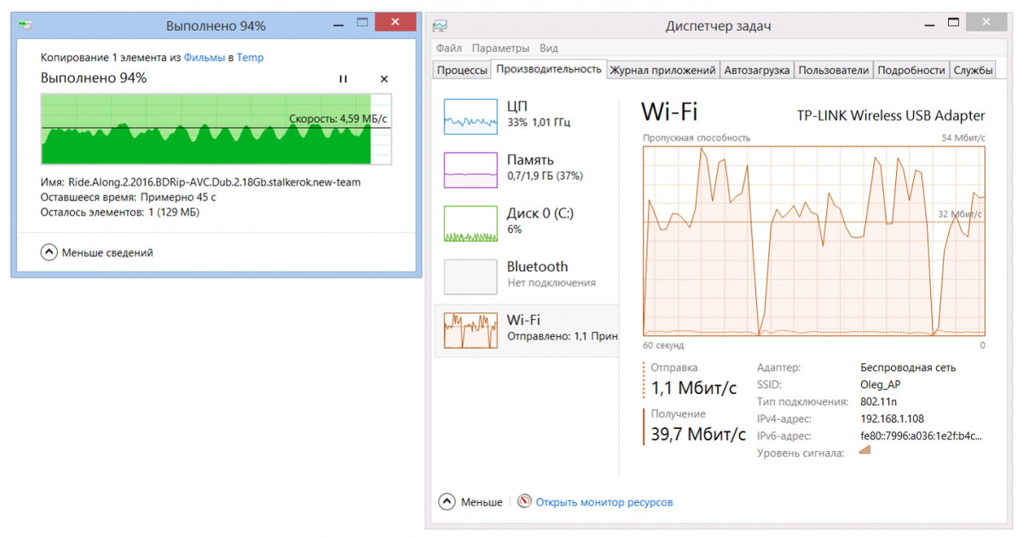Click remaining time 'Примерно 45 с'

point(177,197)
